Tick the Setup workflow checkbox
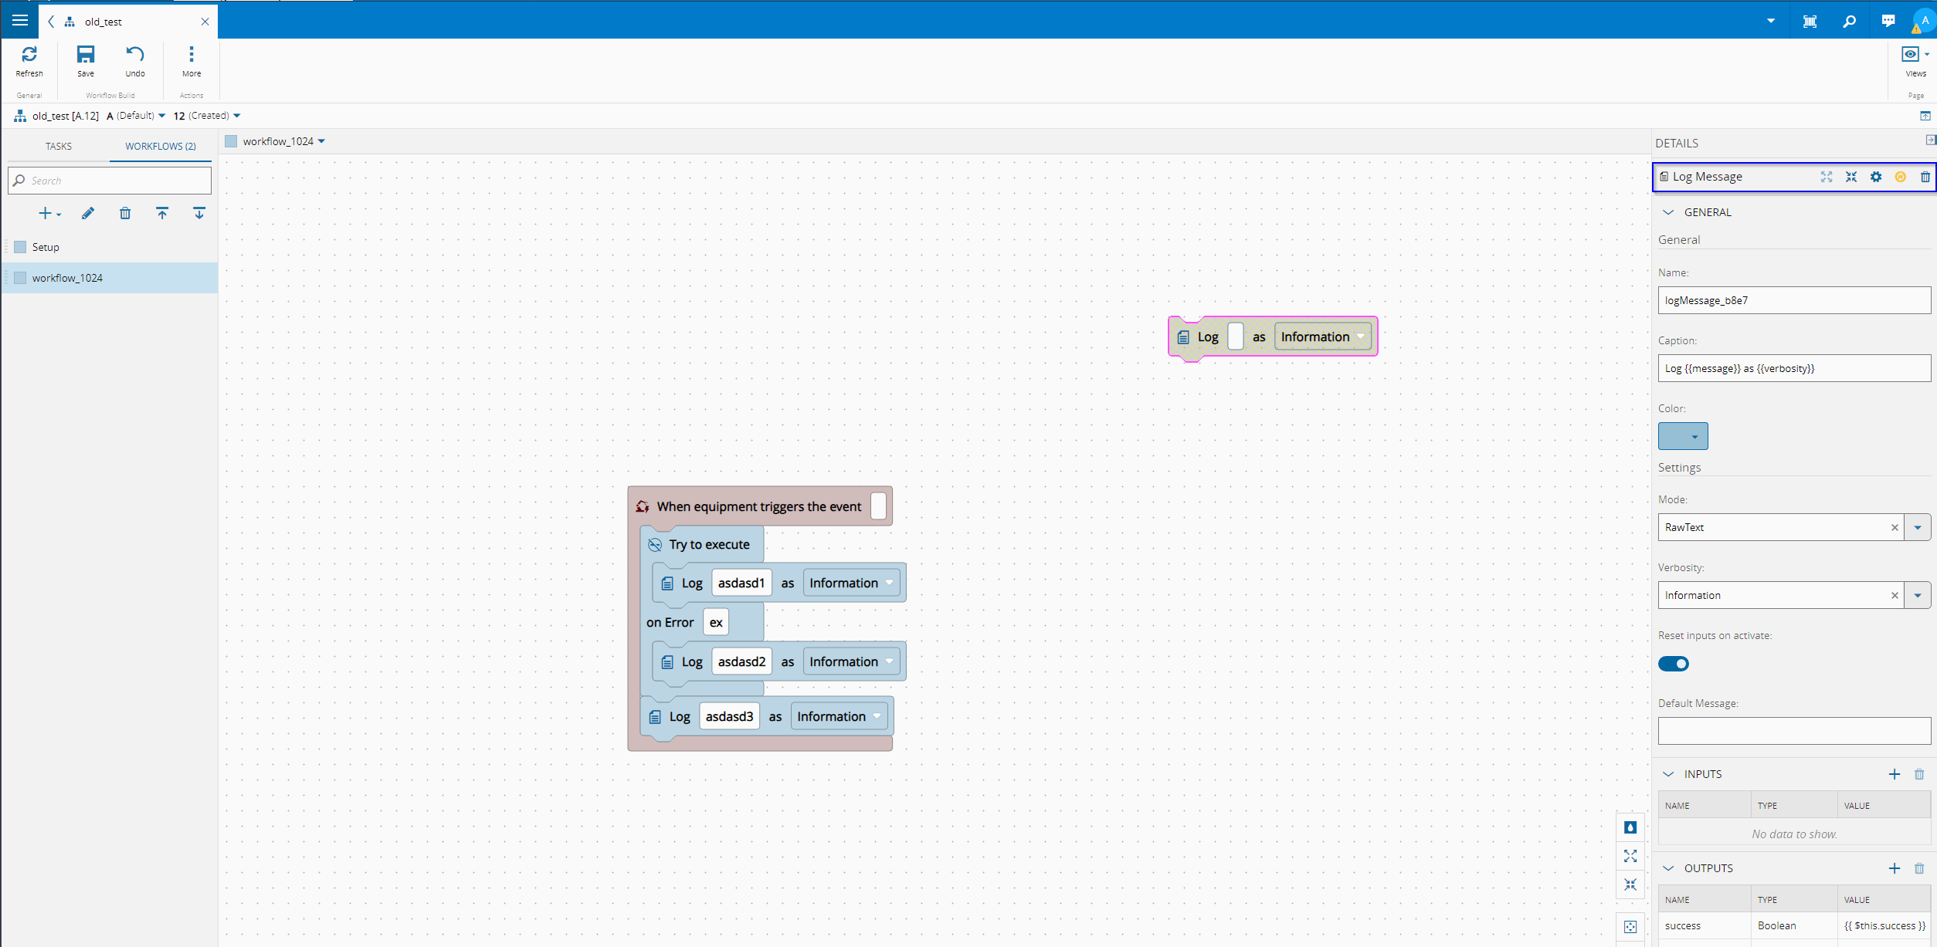 [21, 247]
